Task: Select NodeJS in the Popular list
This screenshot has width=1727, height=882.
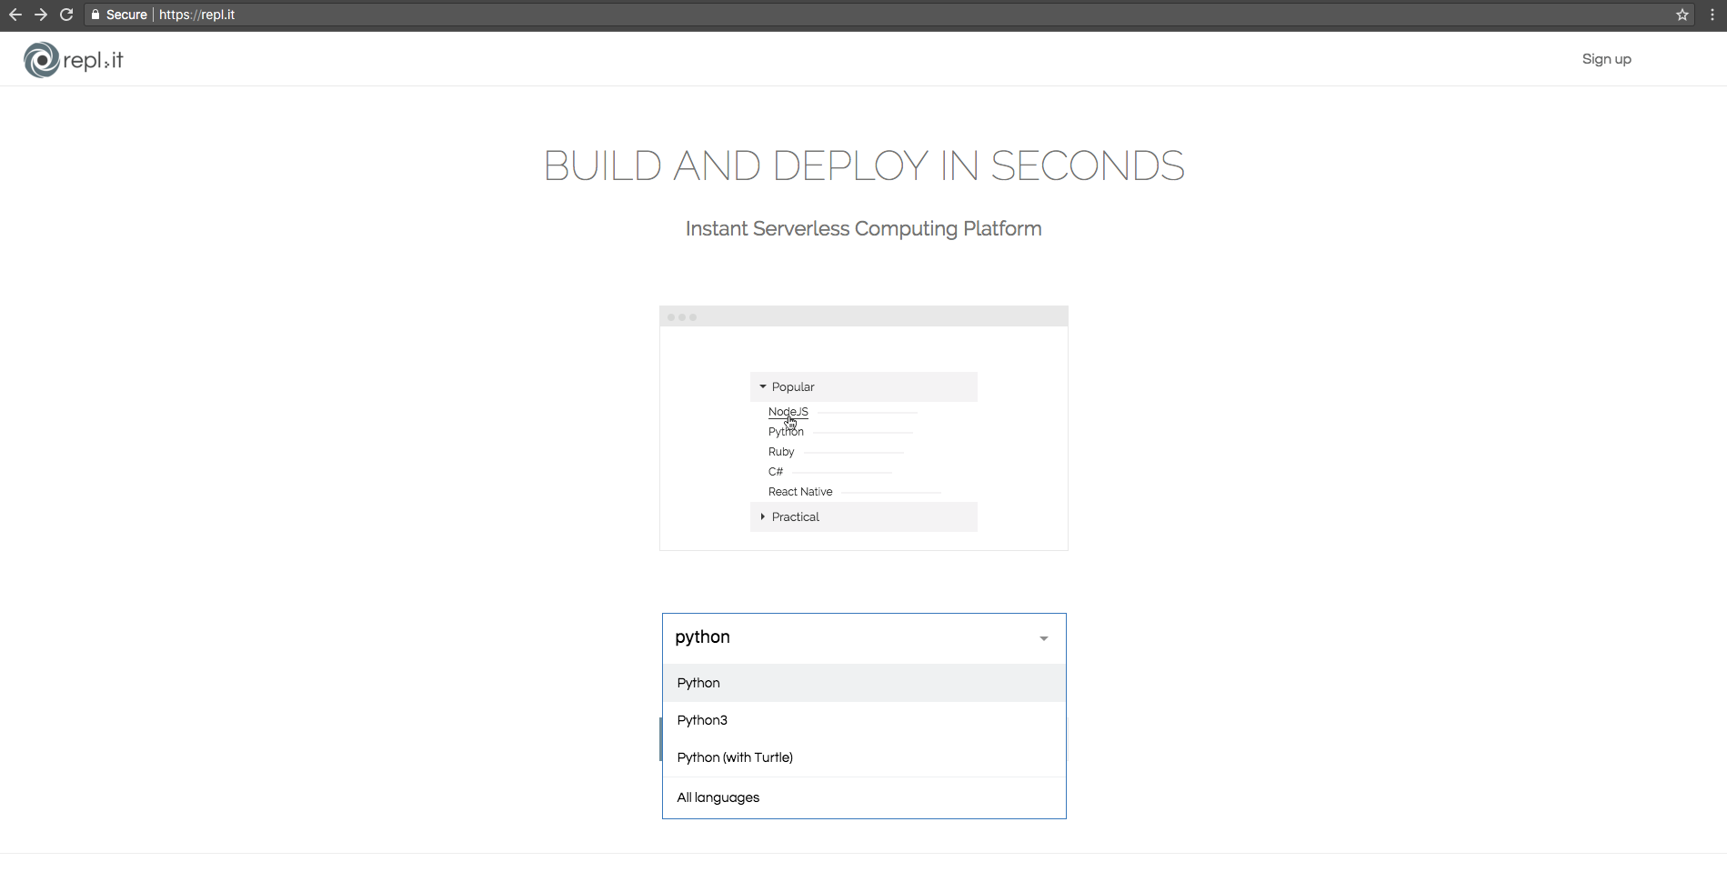Action: [x=788, y=412]
